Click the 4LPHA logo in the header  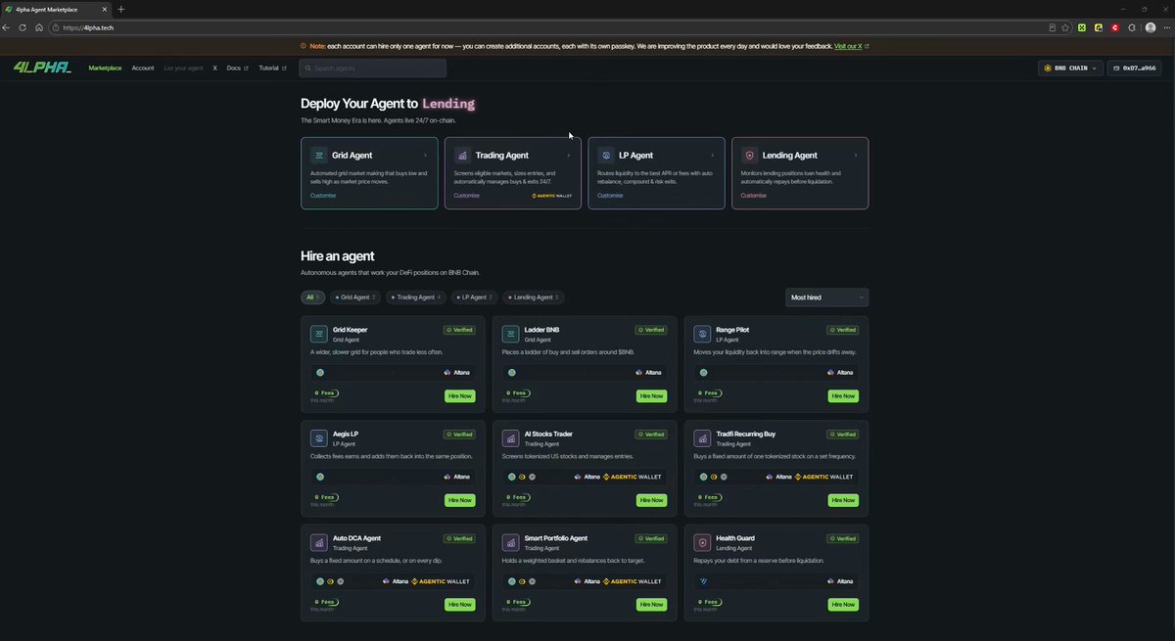pos(42,68)
